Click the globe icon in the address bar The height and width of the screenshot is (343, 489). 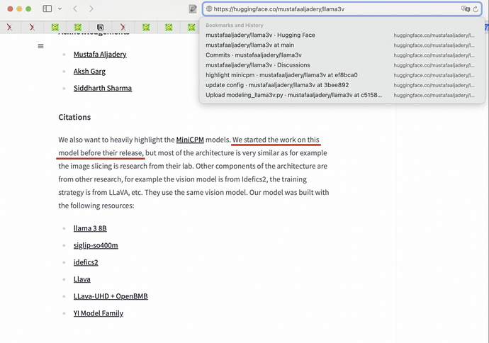pos(209,9)
